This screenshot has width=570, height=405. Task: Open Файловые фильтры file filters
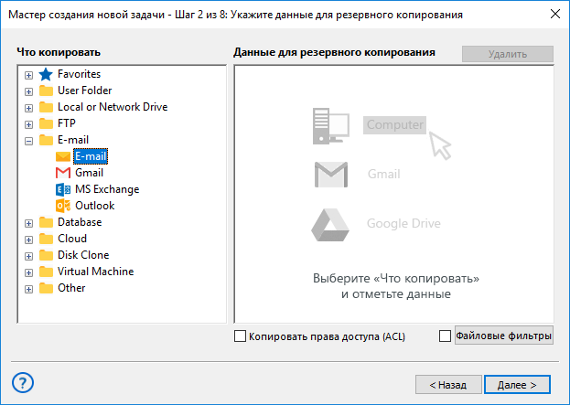(503, 336)
